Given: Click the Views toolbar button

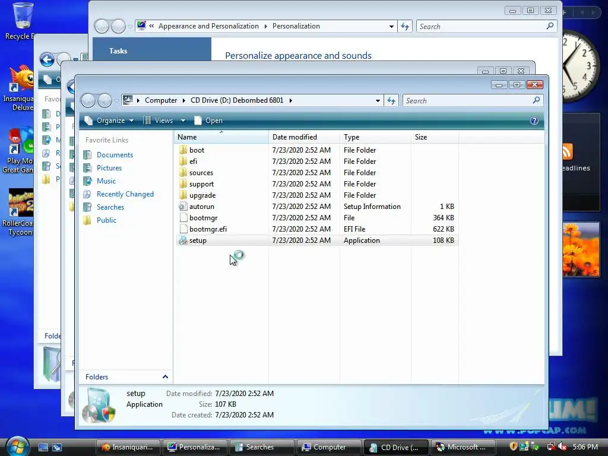Looking at the screenshot, I should pos(158,121).
